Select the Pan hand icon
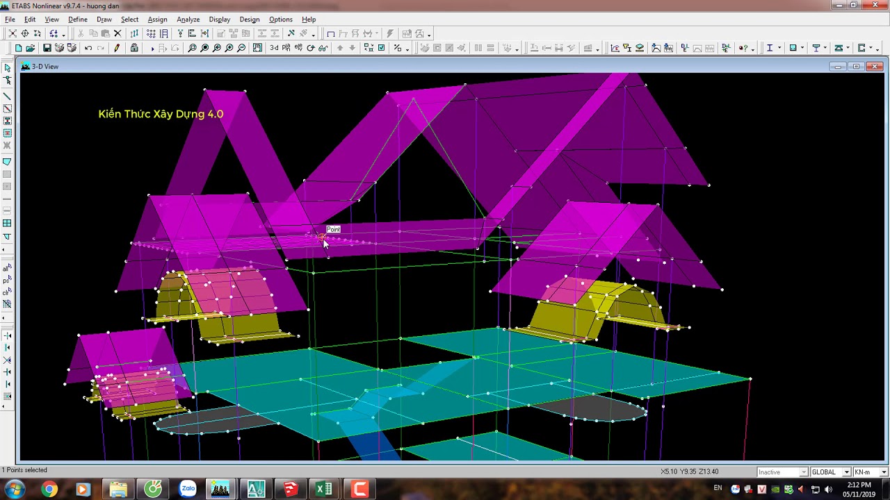 (x=257, y=48)
